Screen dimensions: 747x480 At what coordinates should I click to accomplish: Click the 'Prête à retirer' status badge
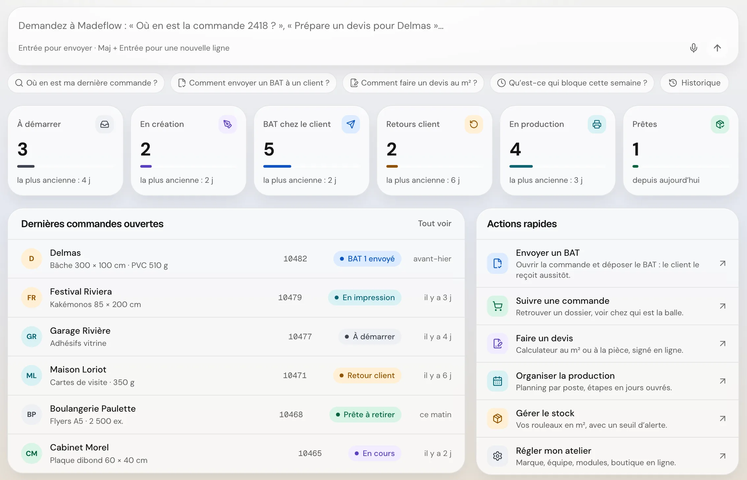(365, 415)
